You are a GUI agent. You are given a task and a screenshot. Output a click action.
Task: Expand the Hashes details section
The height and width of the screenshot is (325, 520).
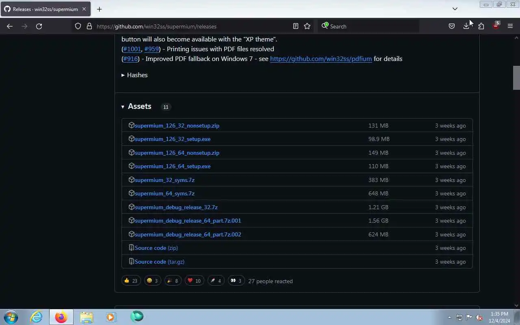(x=134, y=75)
